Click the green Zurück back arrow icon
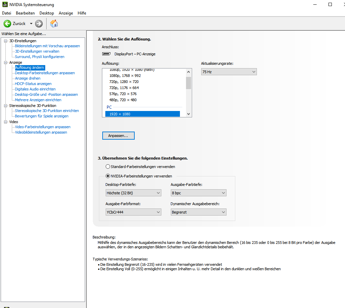This screenshot has height=308, width=345. coord(7,24)
